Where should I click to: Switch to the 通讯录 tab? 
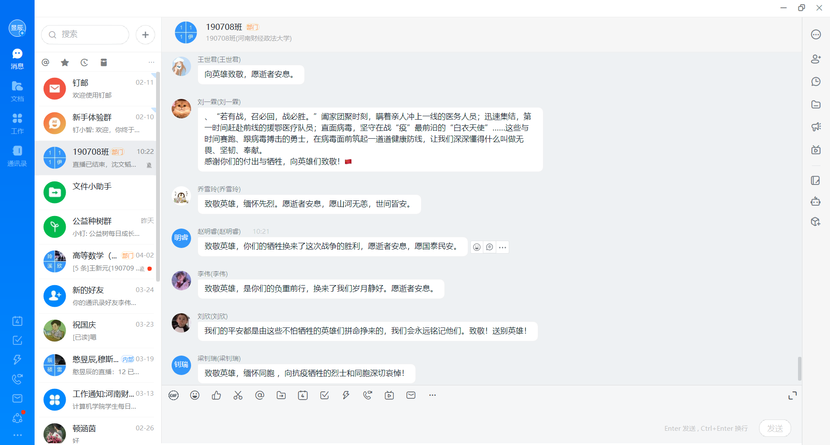coord(17,156)
